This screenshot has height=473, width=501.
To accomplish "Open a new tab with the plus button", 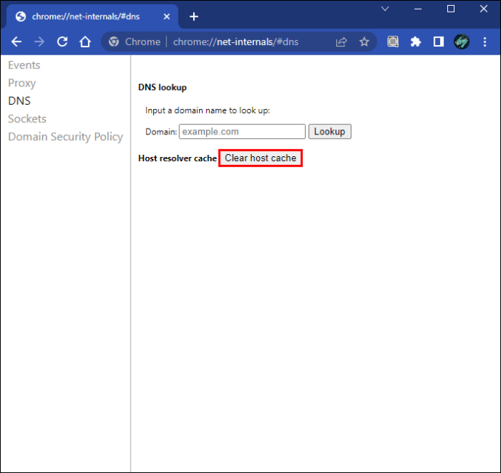I will tap(193, 17).
